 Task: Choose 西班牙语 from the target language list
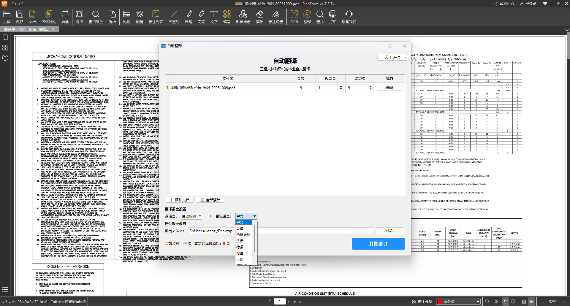[243, 234]
